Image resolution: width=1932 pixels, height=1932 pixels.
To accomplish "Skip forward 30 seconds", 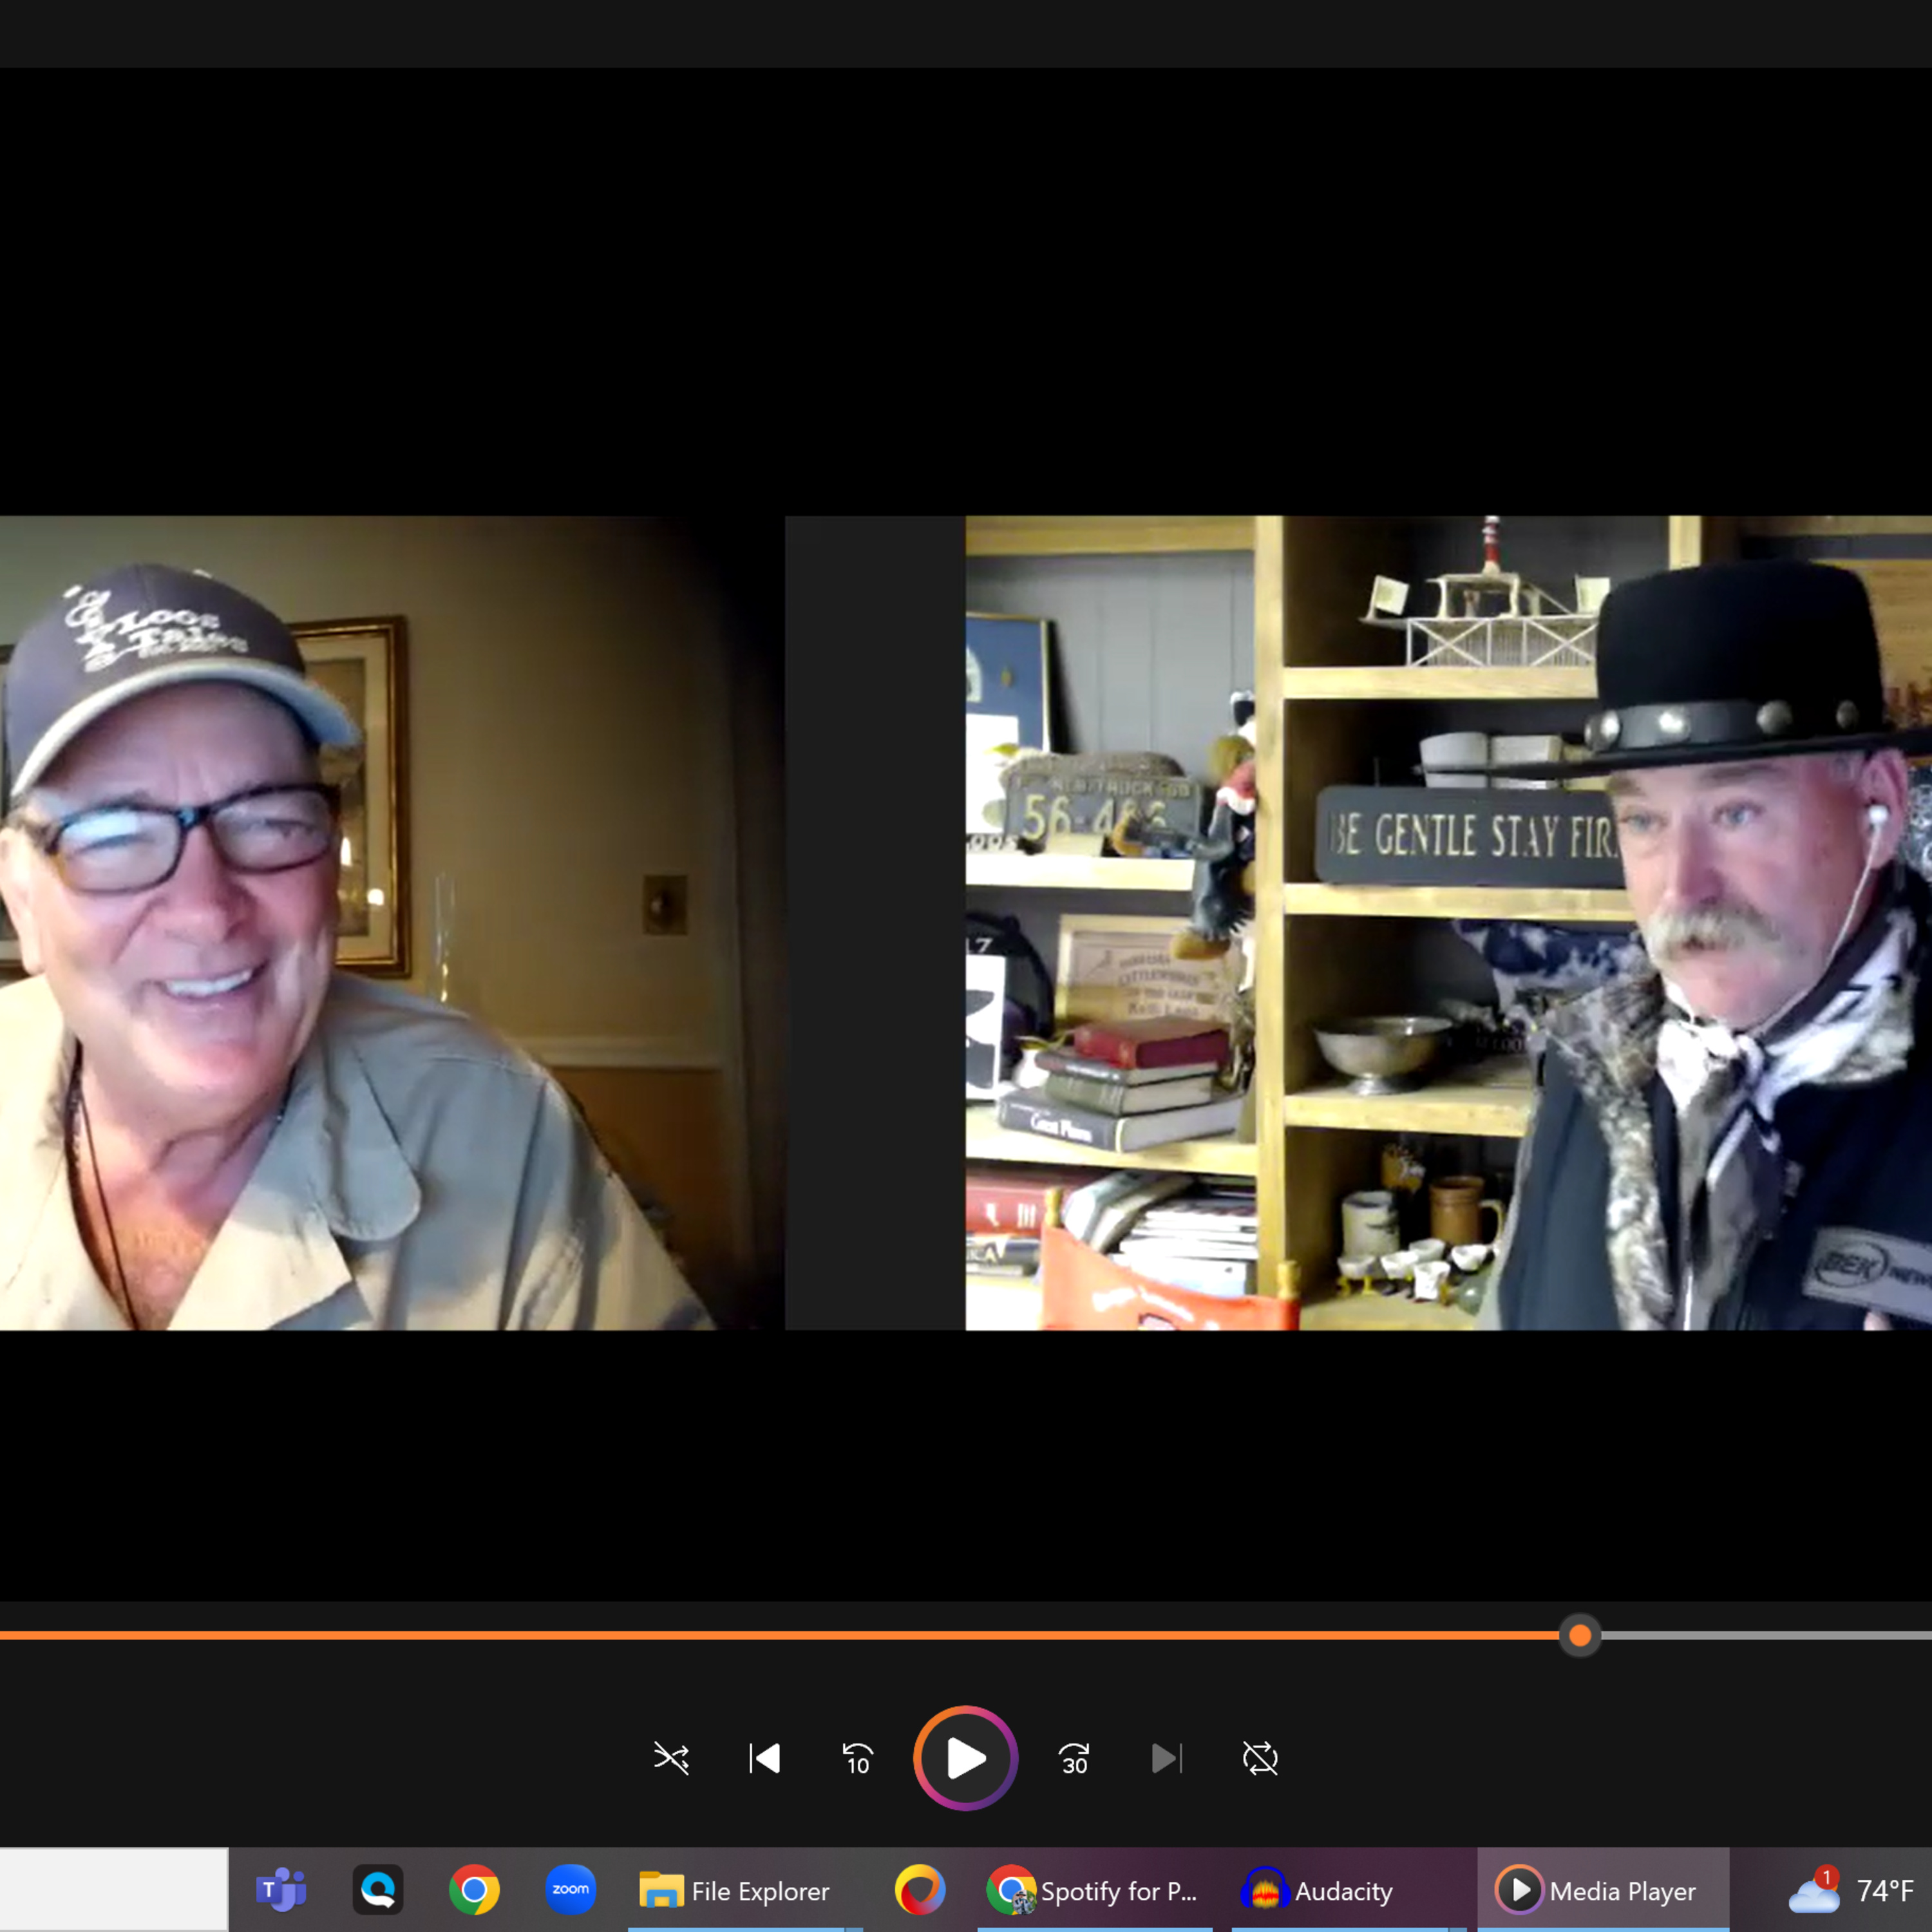I will (x=1074, y=1758).
